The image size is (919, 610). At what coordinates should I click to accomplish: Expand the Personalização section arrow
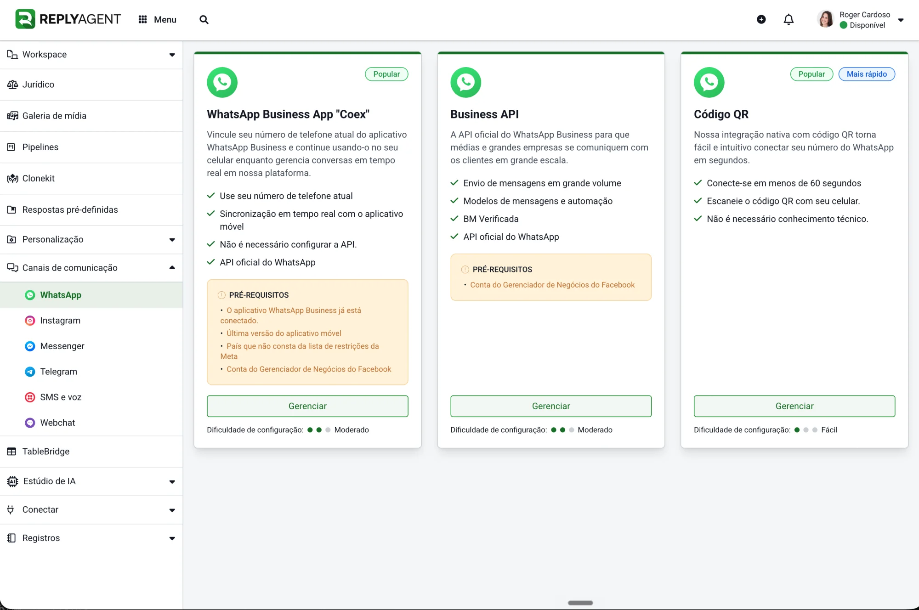point(172,240)
